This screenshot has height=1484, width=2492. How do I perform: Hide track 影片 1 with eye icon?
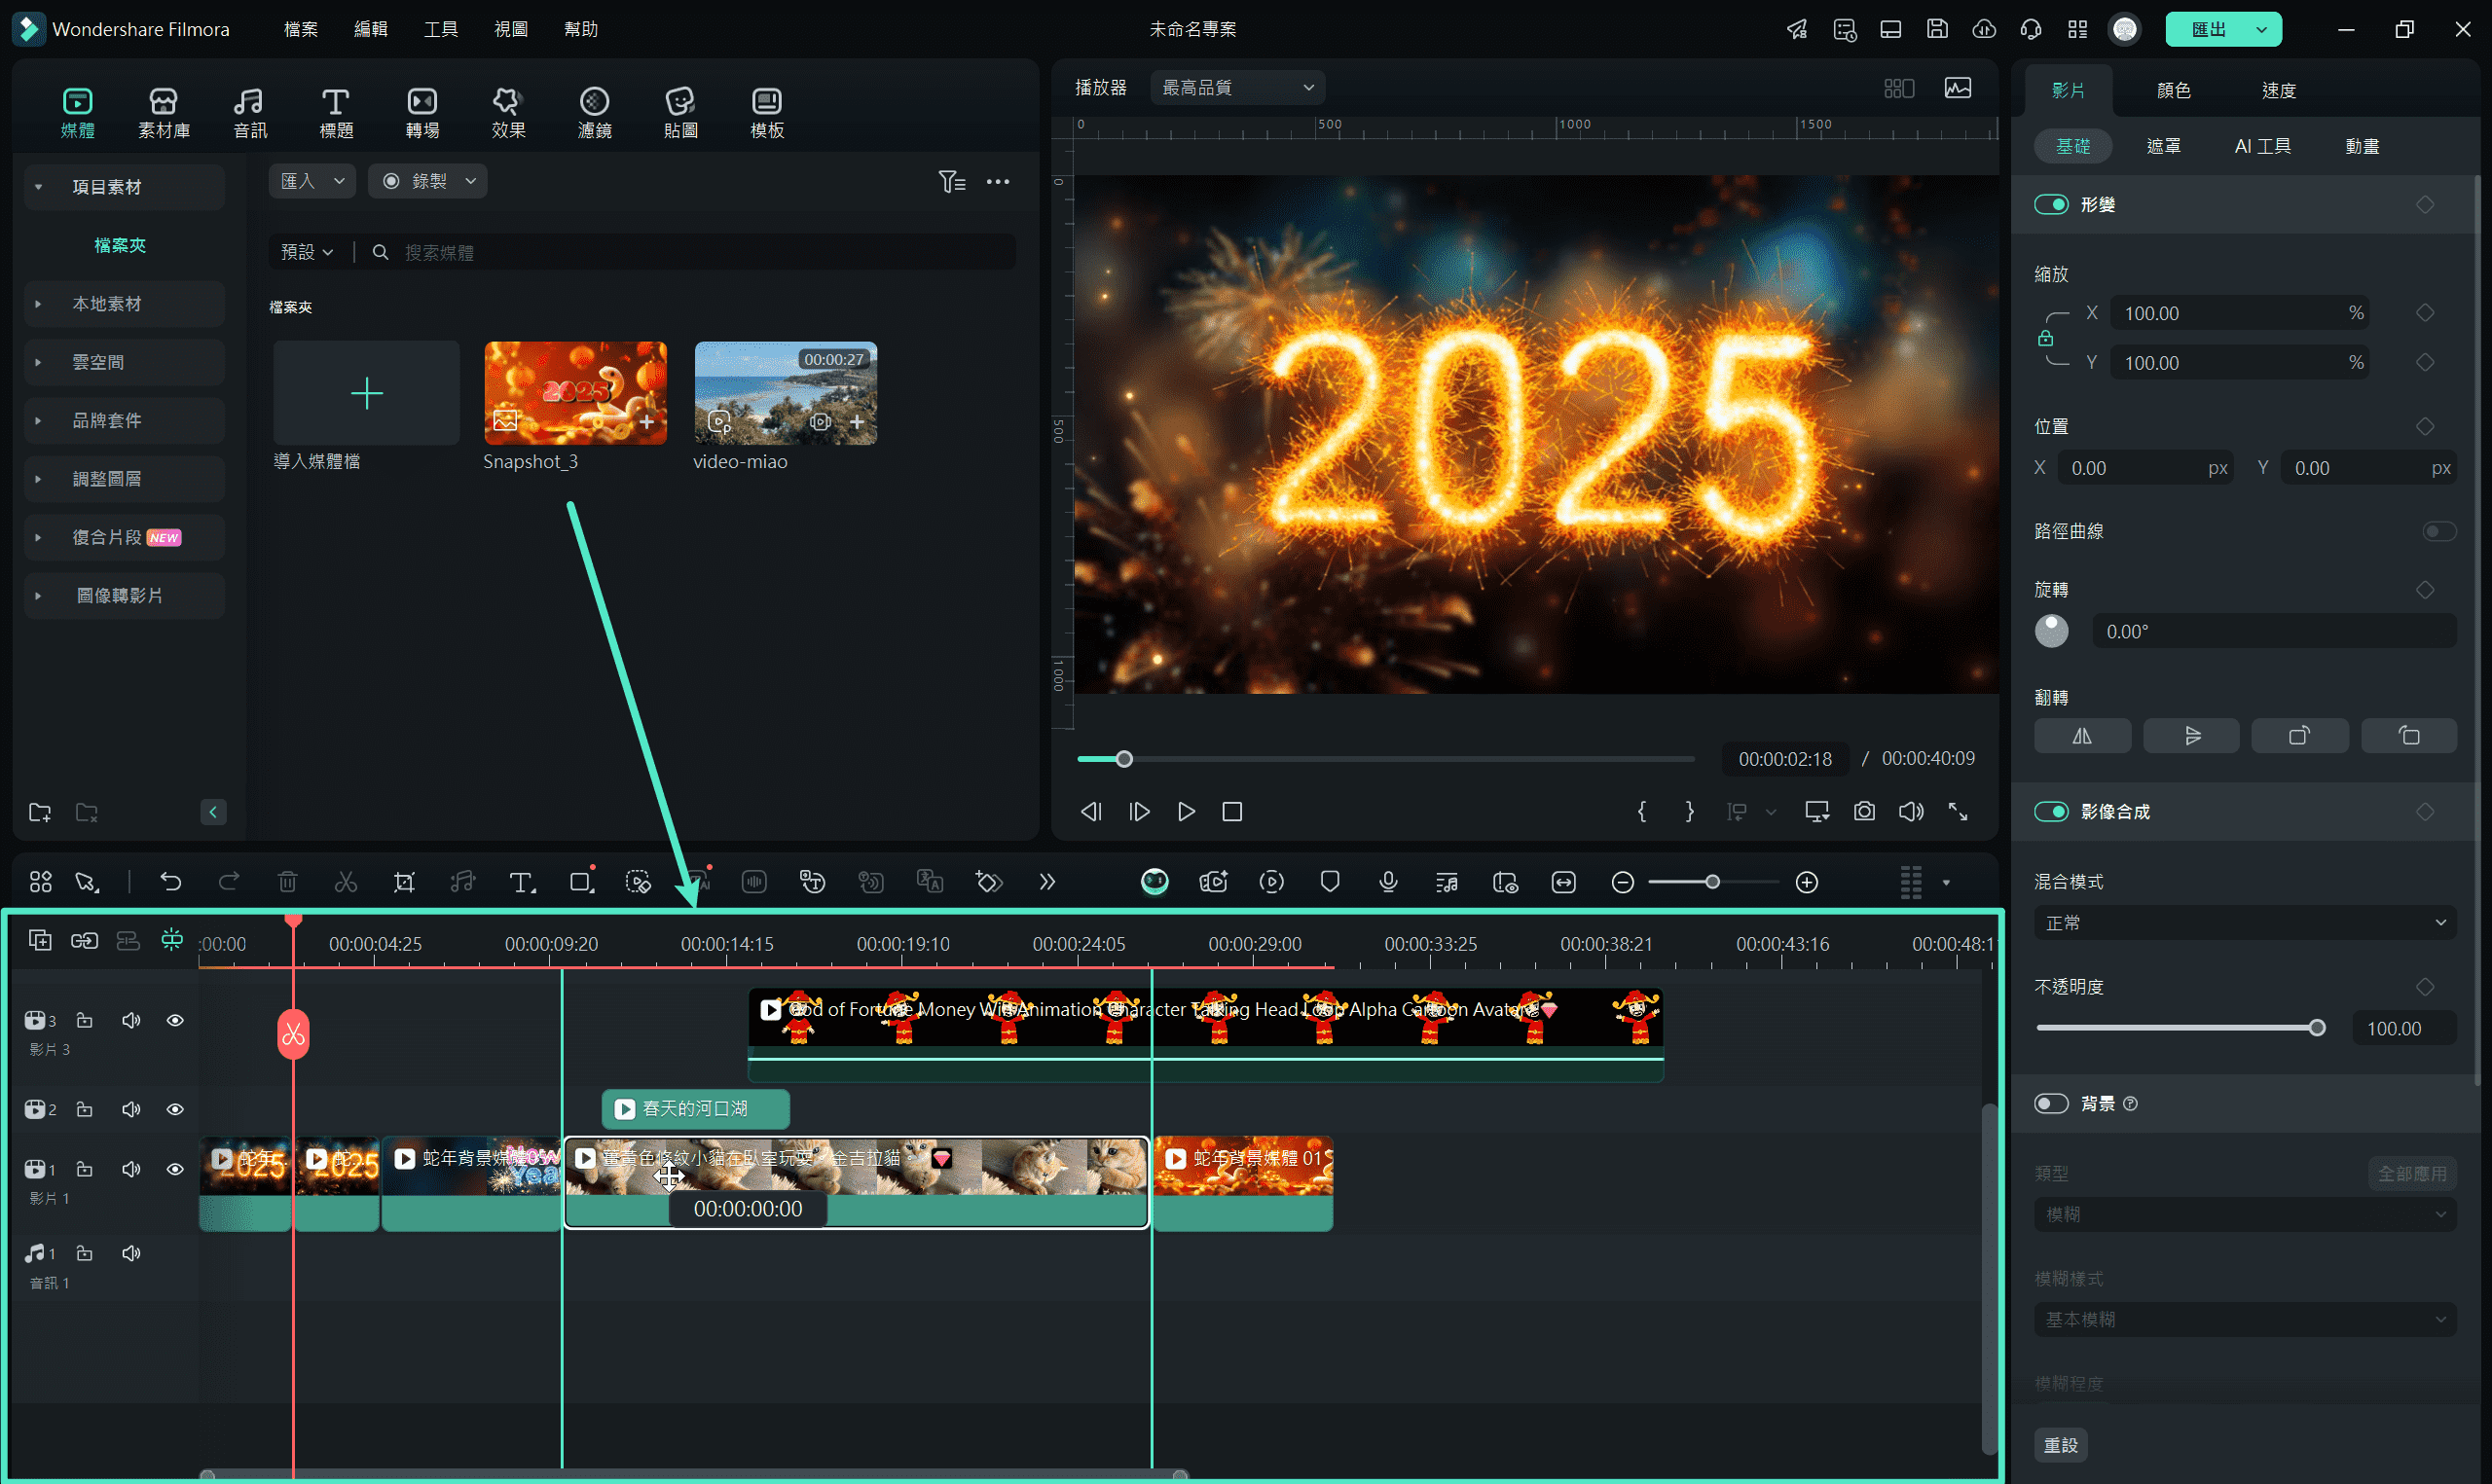[x=175, y=1169]
